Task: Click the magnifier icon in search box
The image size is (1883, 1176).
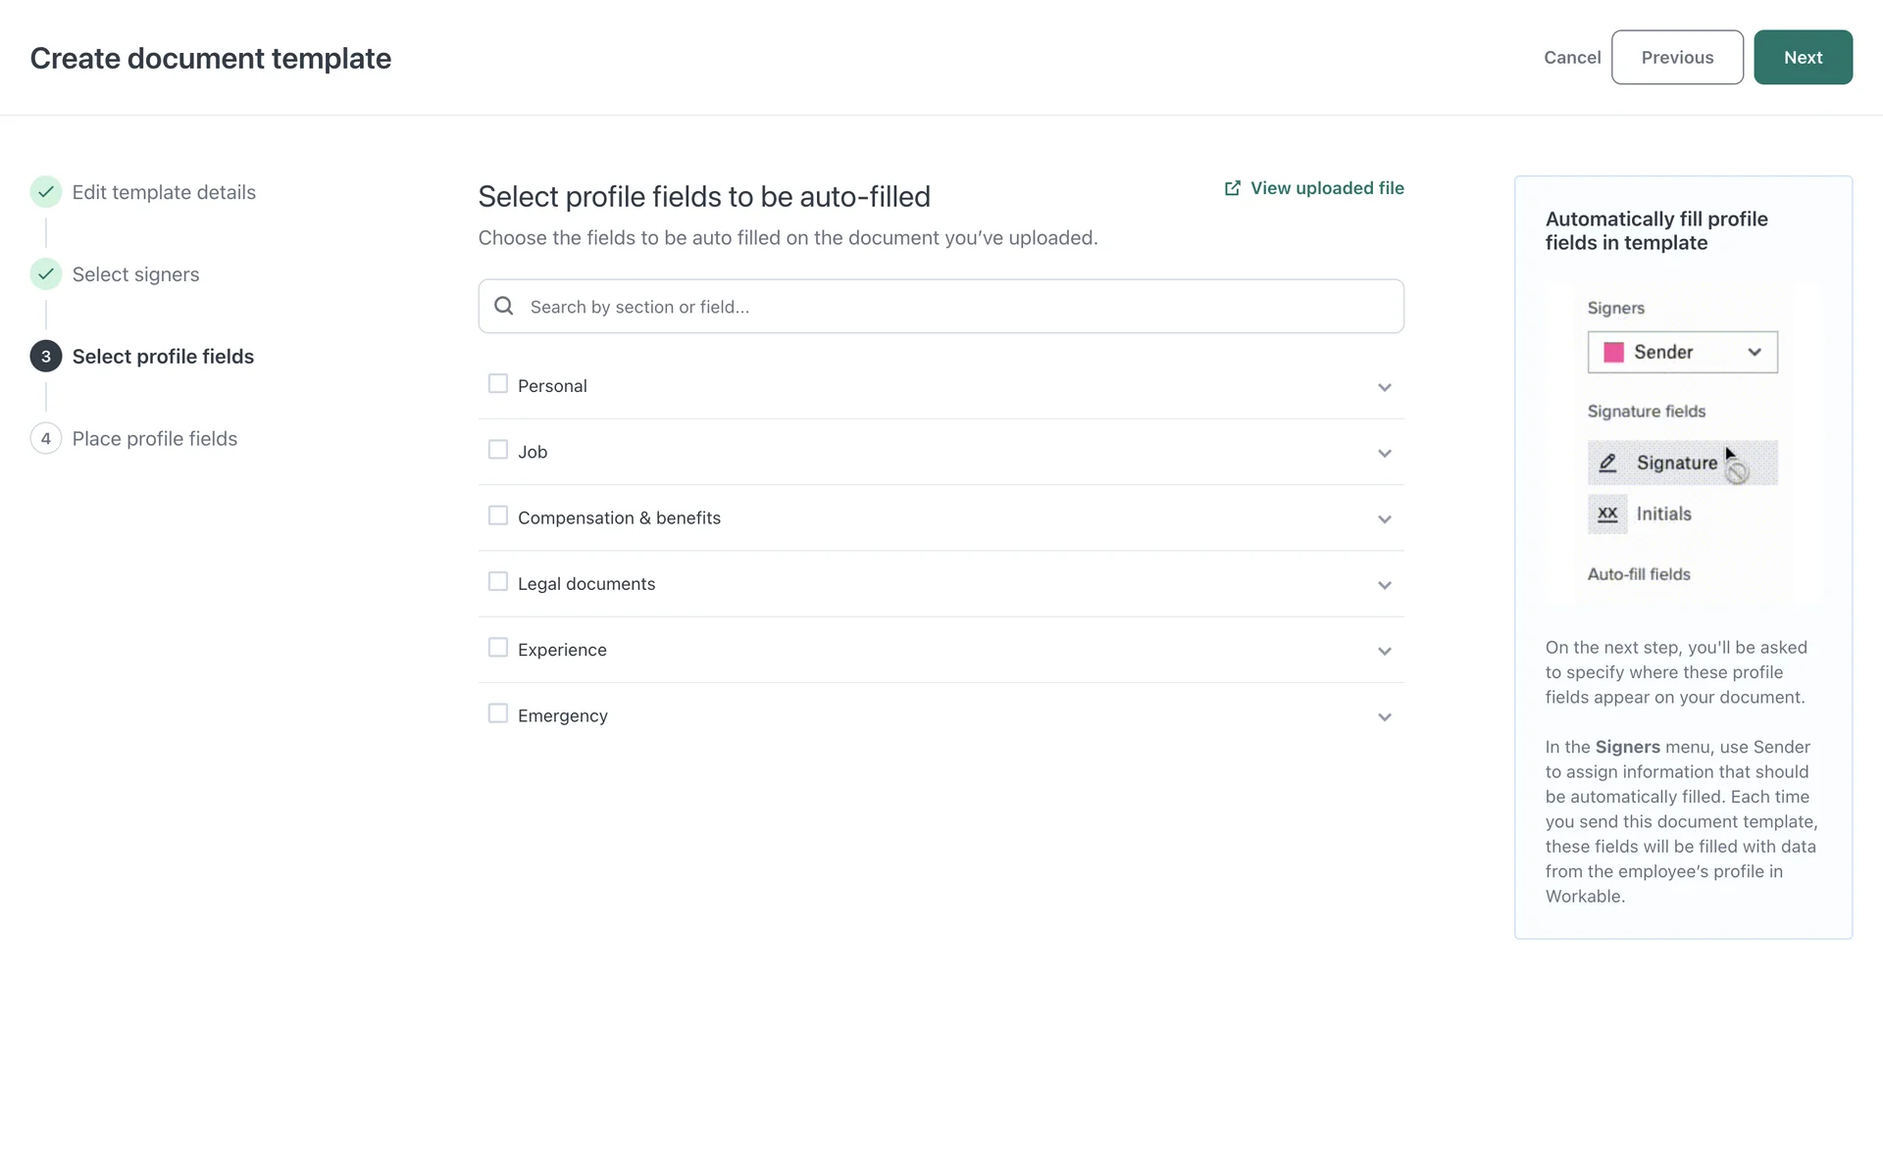Action: point(504,306)
